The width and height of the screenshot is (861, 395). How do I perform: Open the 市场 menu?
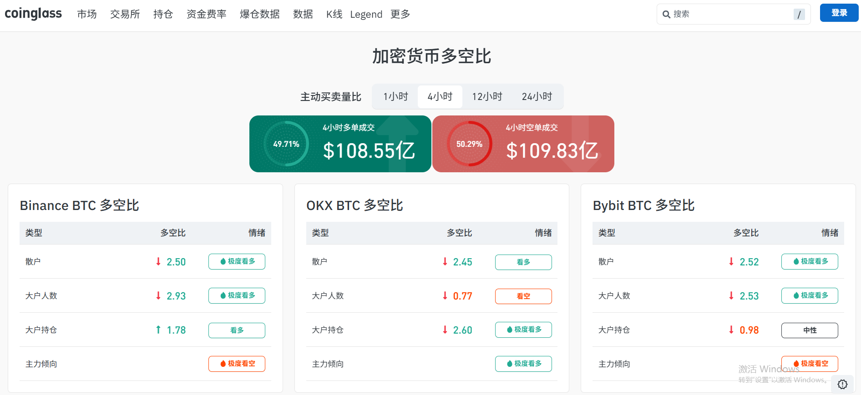[87, 14]
